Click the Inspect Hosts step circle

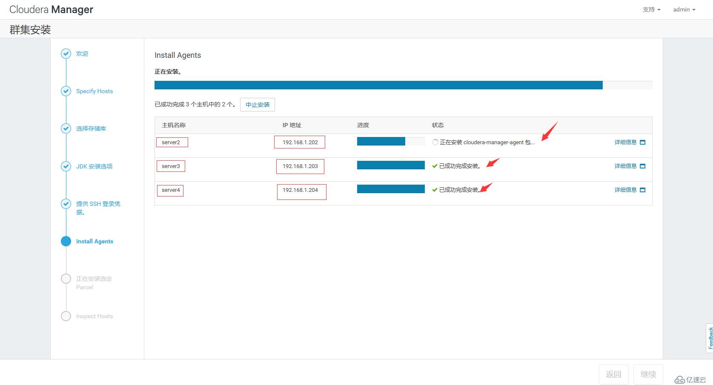[x=66, y=316]
